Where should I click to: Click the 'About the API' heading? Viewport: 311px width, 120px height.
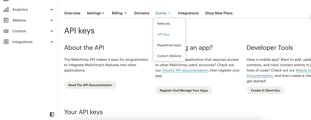click(x=84, y=48)
